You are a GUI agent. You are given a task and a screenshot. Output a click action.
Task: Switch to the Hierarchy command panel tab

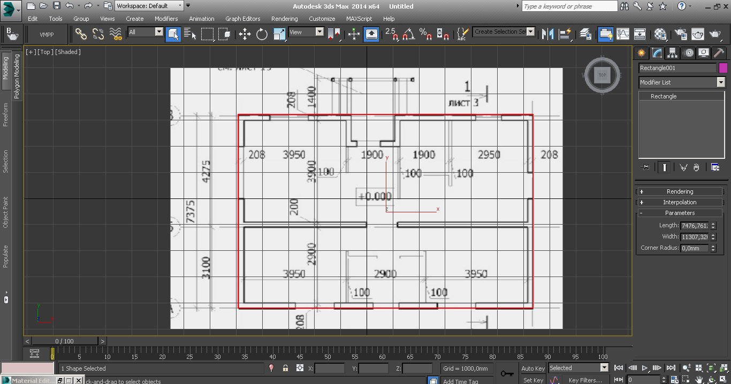[x=673, y=52]
